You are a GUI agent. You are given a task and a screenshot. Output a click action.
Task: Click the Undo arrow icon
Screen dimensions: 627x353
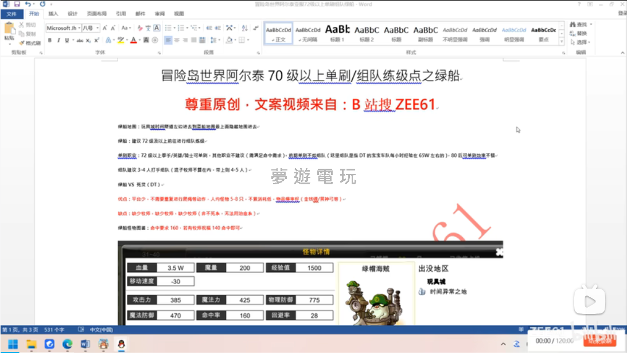coord(28,4)
